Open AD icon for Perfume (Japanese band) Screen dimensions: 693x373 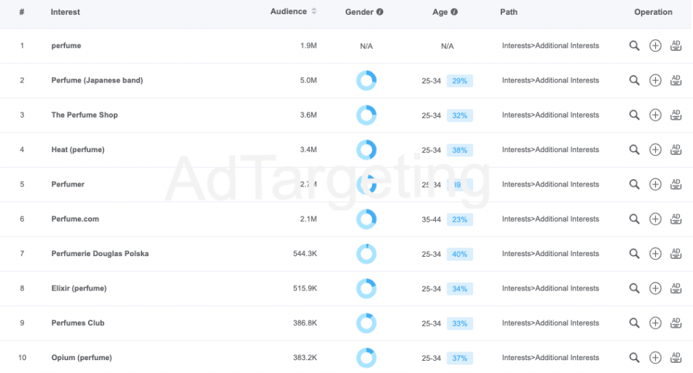click(676, 80)
